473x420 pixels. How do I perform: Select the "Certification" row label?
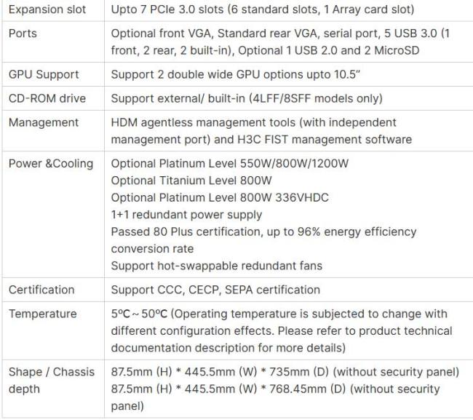pos(41,290)
